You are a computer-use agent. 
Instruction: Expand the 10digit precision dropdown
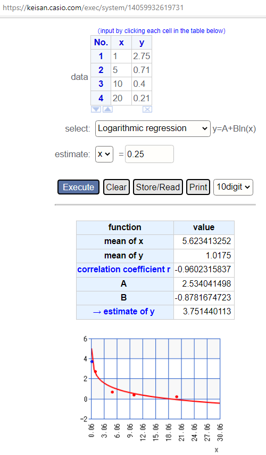tap(233, 187)
